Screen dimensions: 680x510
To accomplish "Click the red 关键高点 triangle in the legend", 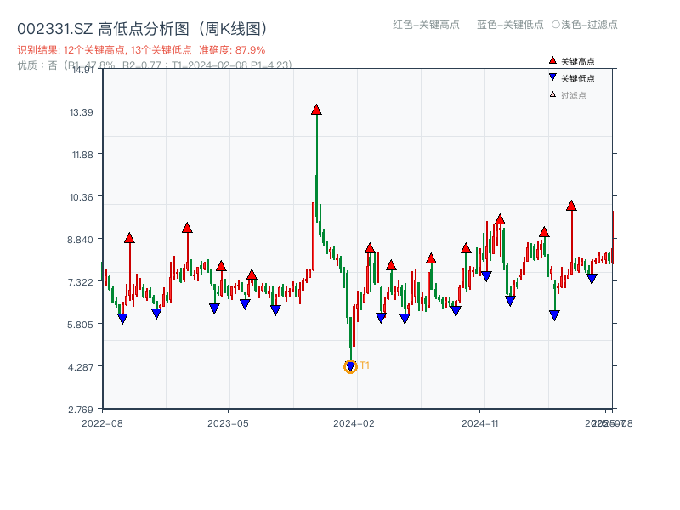I will click(x=552, y=60).
